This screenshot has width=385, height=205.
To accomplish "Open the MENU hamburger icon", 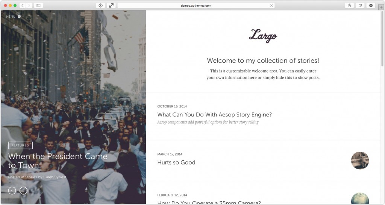I will [20, 17].
